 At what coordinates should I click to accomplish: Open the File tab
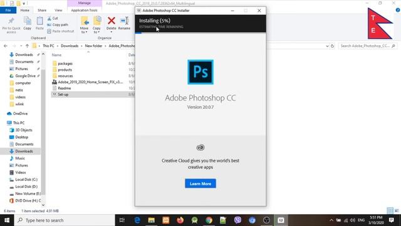[x=8, y=10]
